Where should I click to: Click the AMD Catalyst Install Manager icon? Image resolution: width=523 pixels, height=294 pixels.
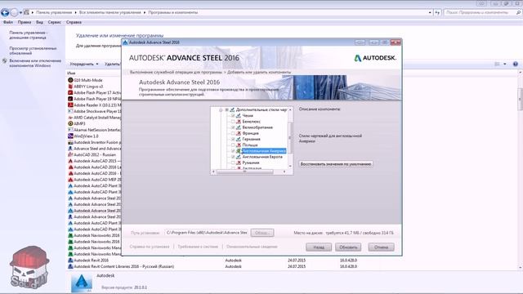coord(70,118)
